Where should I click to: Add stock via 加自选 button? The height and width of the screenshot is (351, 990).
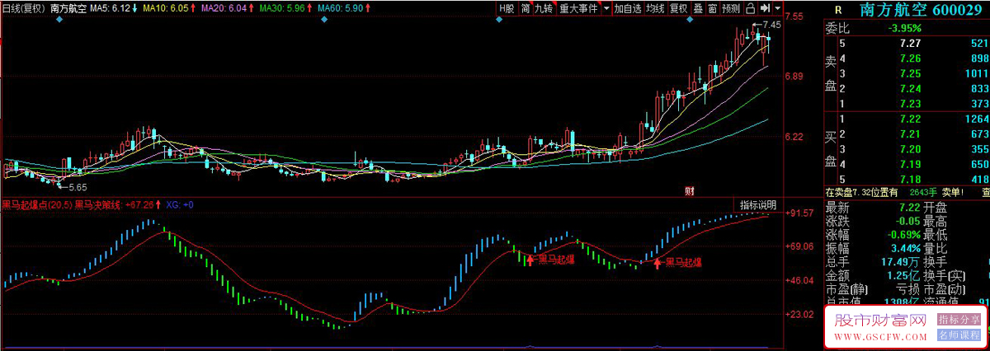coord(627,8)
